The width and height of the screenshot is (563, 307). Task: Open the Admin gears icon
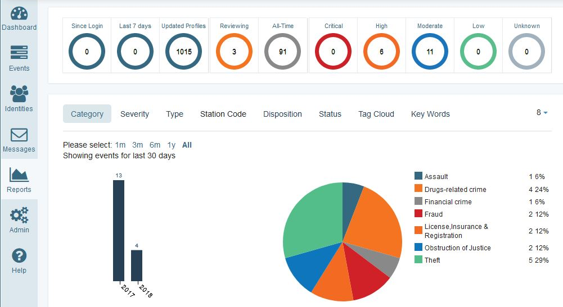click(x=19, y=216)
